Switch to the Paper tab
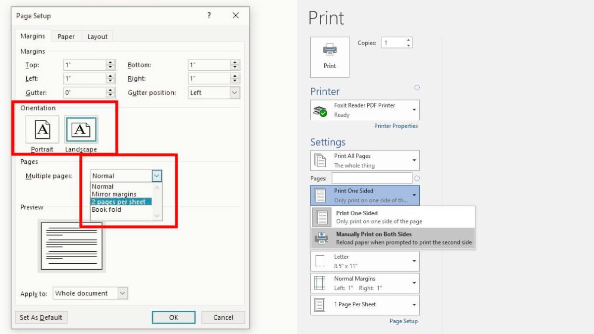 coord(66,37)
